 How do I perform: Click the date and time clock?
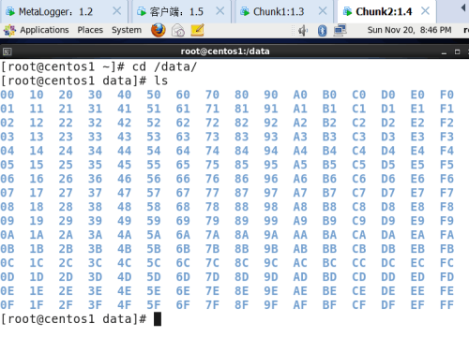(x=409, y=30)
